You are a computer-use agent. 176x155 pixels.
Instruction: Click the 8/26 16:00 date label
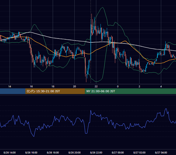click(x=31, y=152)
